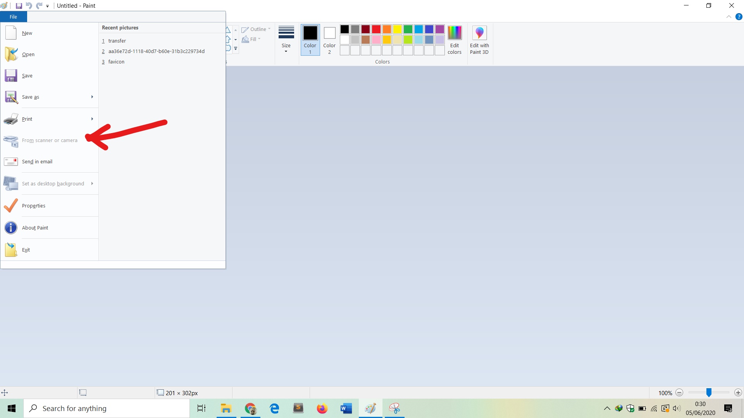The image size is (744, 418).
Task: Open the Size line thickness tool
Action: (286, 39)
